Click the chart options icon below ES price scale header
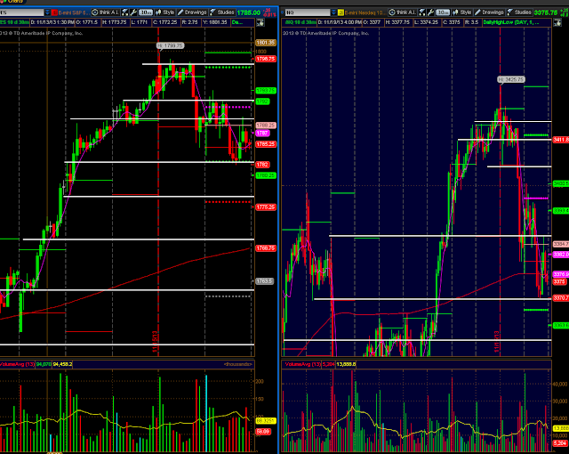This screenshot has height=454, width=569. (x=260, y=23)
